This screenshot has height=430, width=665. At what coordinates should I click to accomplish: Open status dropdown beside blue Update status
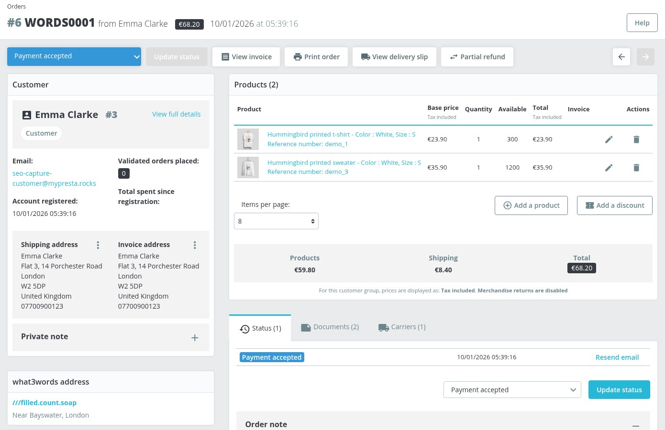(512, 390)
